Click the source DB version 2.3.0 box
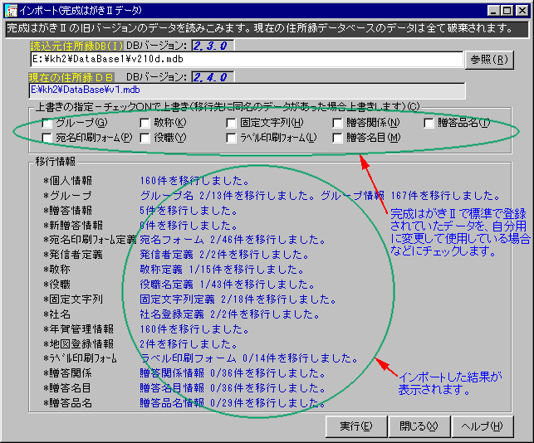The width and height of the screenshot is (534, 443). [213, 46]
